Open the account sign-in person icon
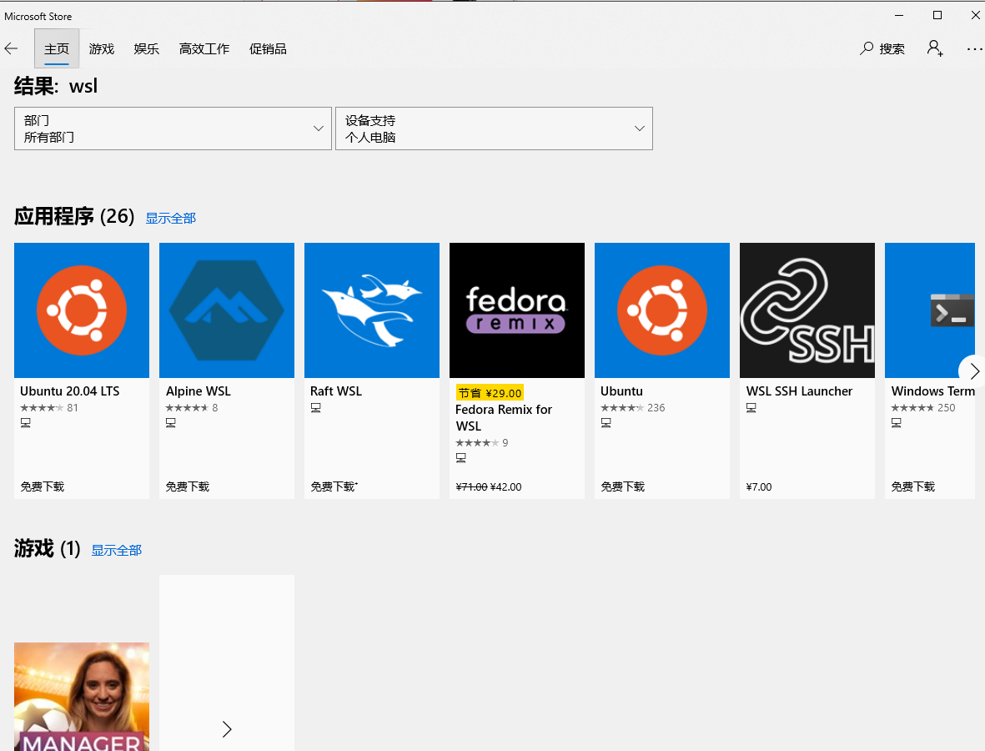985x751 pixels. click(x=935, y=48)
